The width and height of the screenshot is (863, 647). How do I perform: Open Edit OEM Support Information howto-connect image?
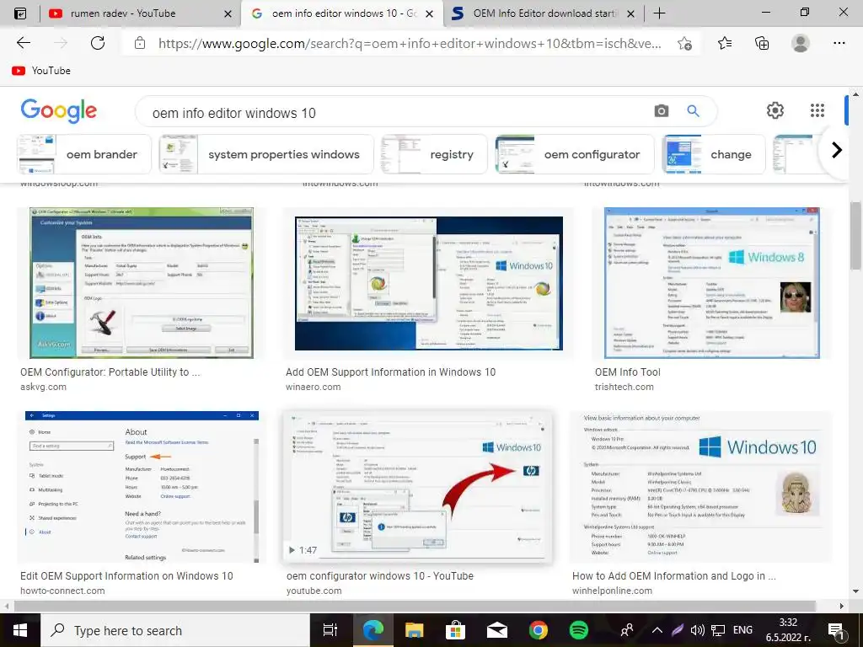pyautogui.click(x=142, y=487)
